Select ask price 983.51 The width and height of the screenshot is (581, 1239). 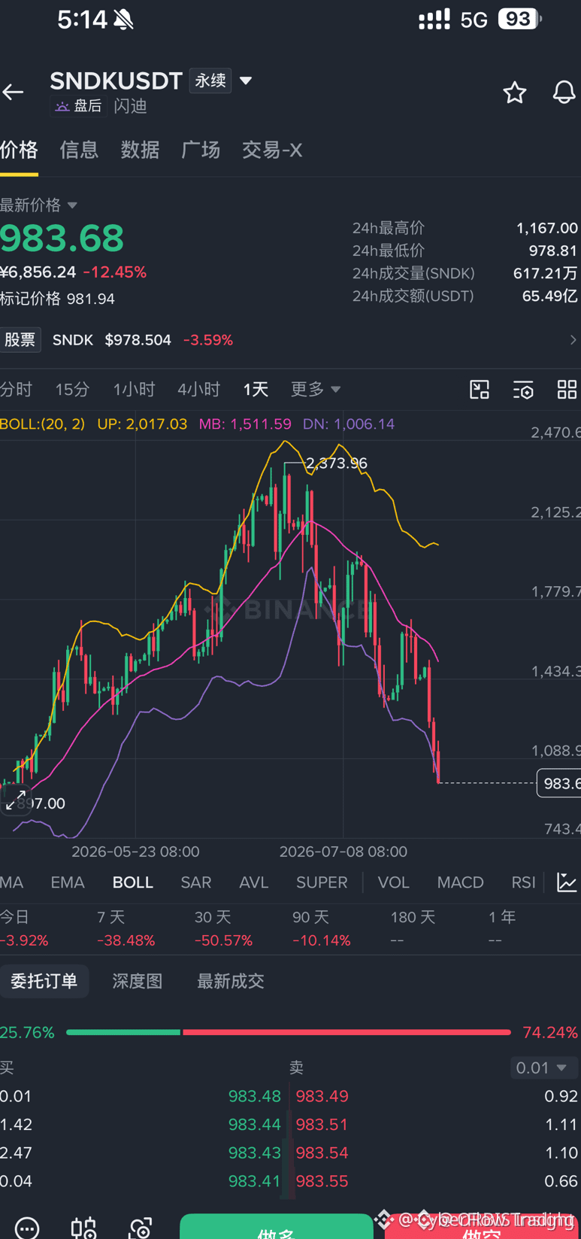point(322,1125)
